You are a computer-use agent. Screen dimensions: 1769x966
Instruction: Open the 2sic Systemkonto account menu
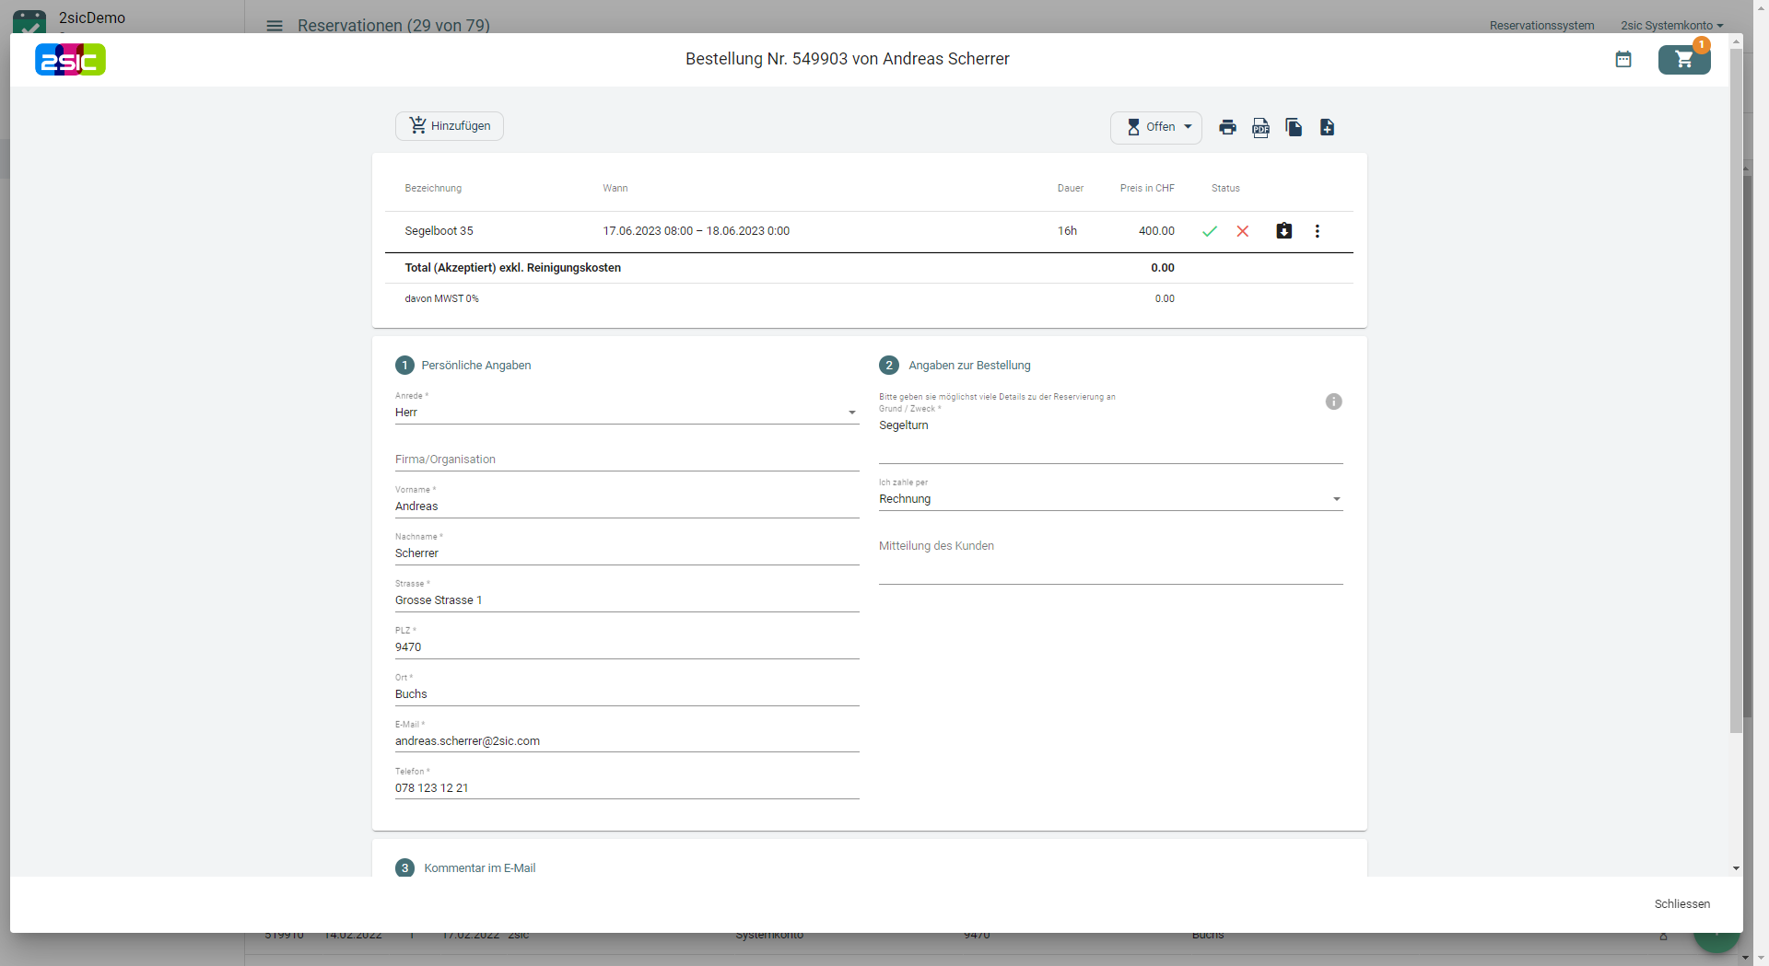pos(1671,25)
